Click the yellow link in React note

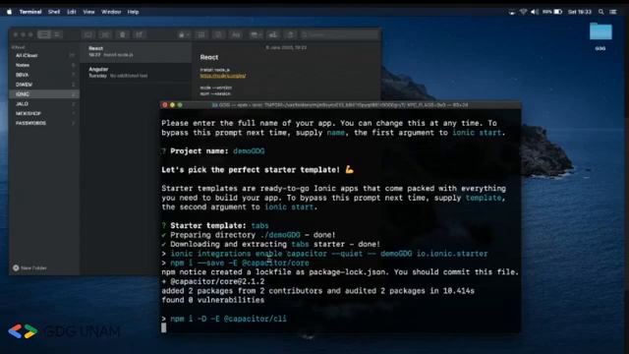[223, 76]
